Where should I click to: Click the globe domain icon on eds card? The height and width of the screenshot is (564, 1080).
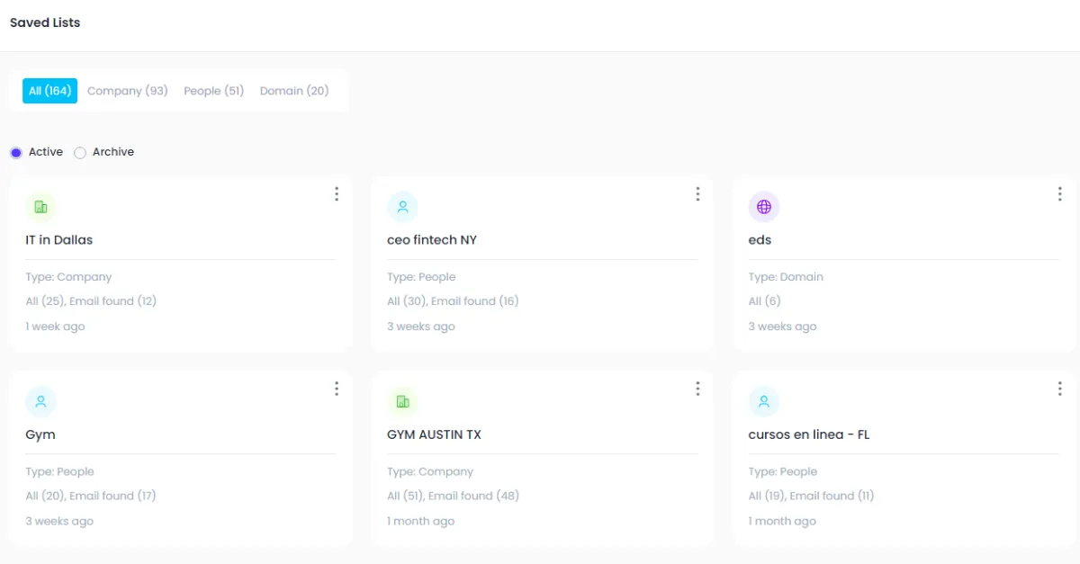(764, 207)
